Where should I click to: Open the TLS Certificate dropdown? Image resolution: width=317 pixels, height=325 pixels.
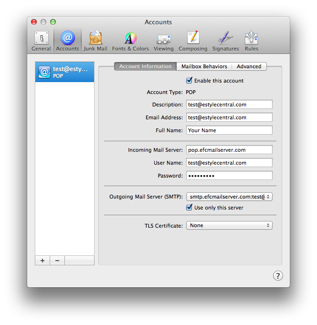click(x=229, y=225)
